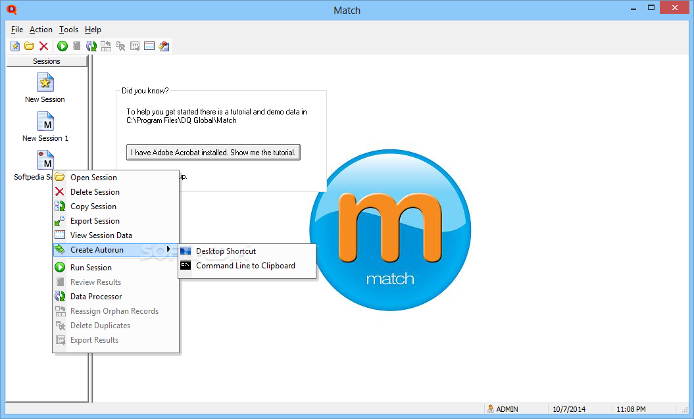Screen dimensions: 694x419
Task: Click the Review Results toolbar icon
Action: [x=76, y=46]
